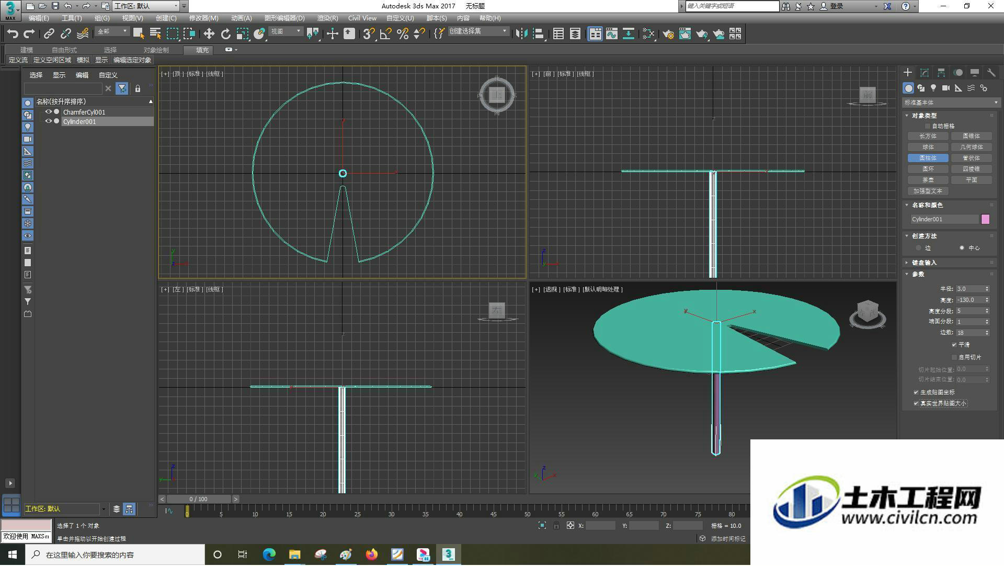Select the 中心 creation method radio button
The height and width of the screenshot is (566, 1004).
(962, 248)
